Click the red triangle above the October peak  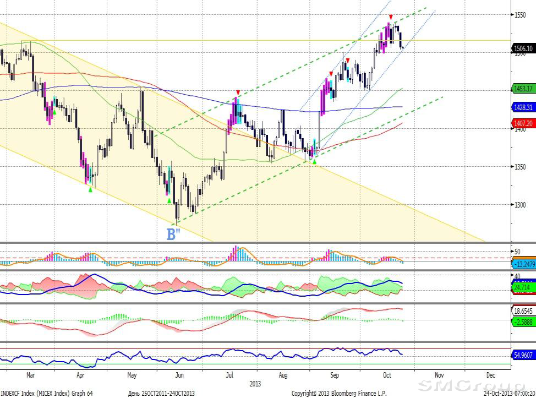pos(391,18)
